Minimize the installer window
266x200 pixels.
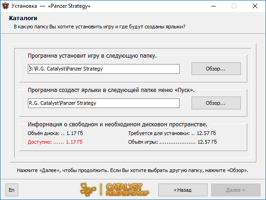tap(213, 6)
